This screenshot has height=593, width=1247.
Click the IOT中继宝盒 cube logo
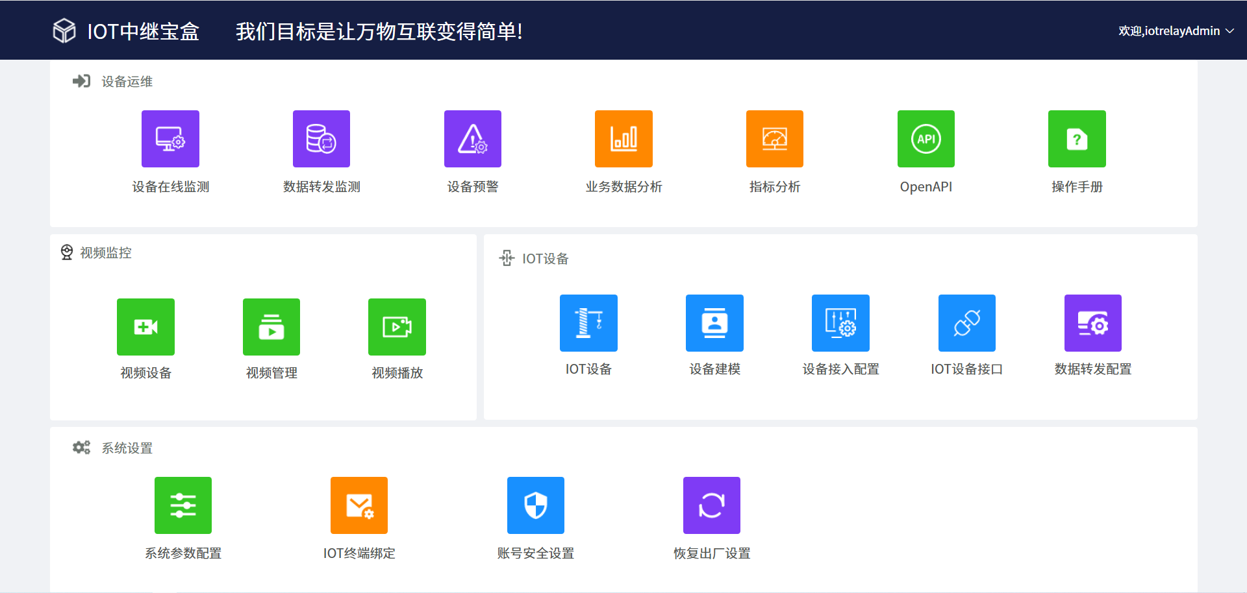point(64,30)
